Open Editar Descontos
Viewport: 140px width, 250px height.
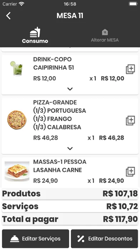(x=105, y=239)
